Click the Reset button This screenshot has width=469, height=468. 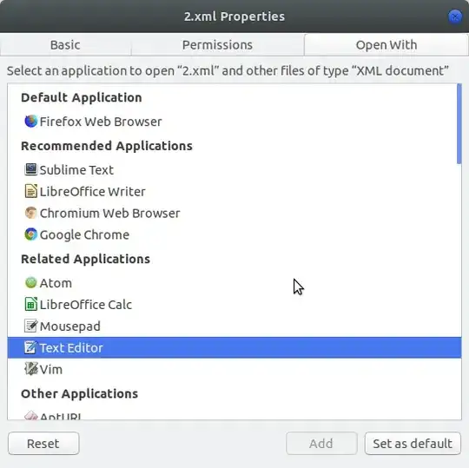(x=43, y=443)
